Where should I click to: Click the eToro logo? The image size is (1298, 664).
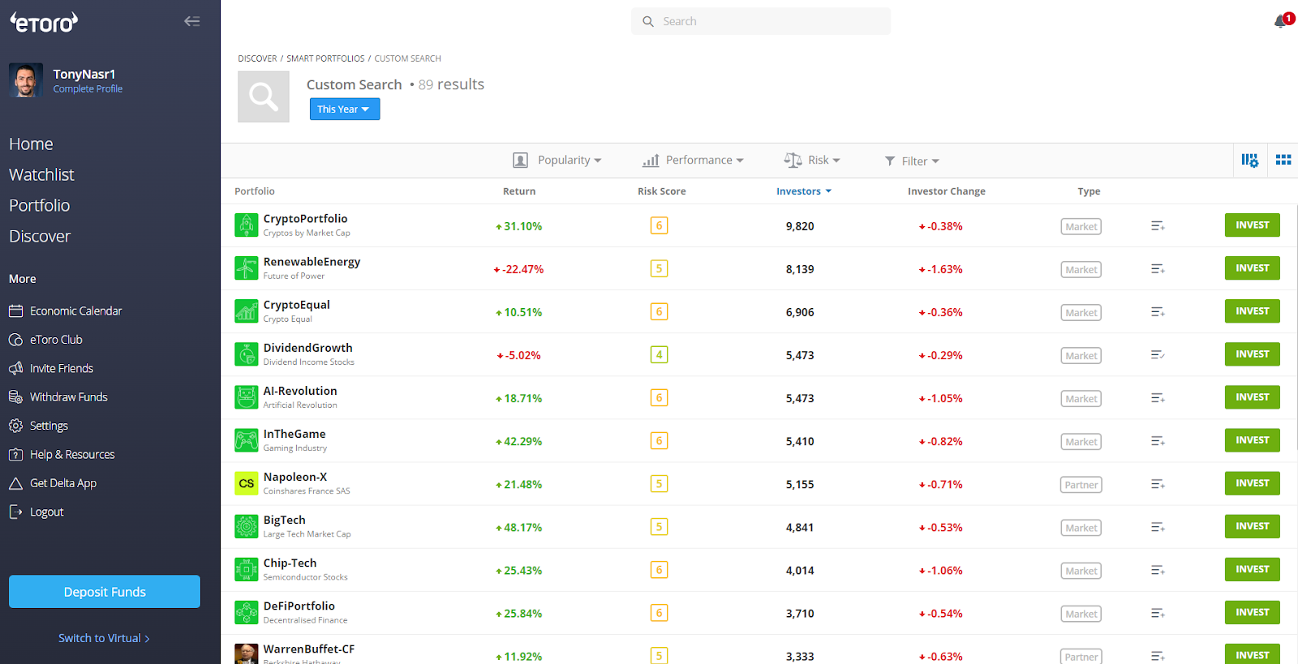pos(44,22)
